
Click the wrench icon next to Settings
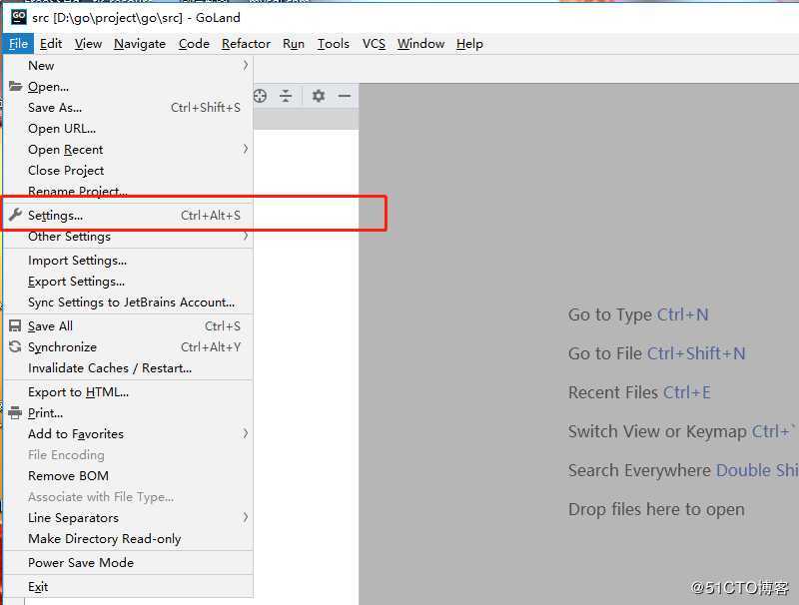point(15,215)
